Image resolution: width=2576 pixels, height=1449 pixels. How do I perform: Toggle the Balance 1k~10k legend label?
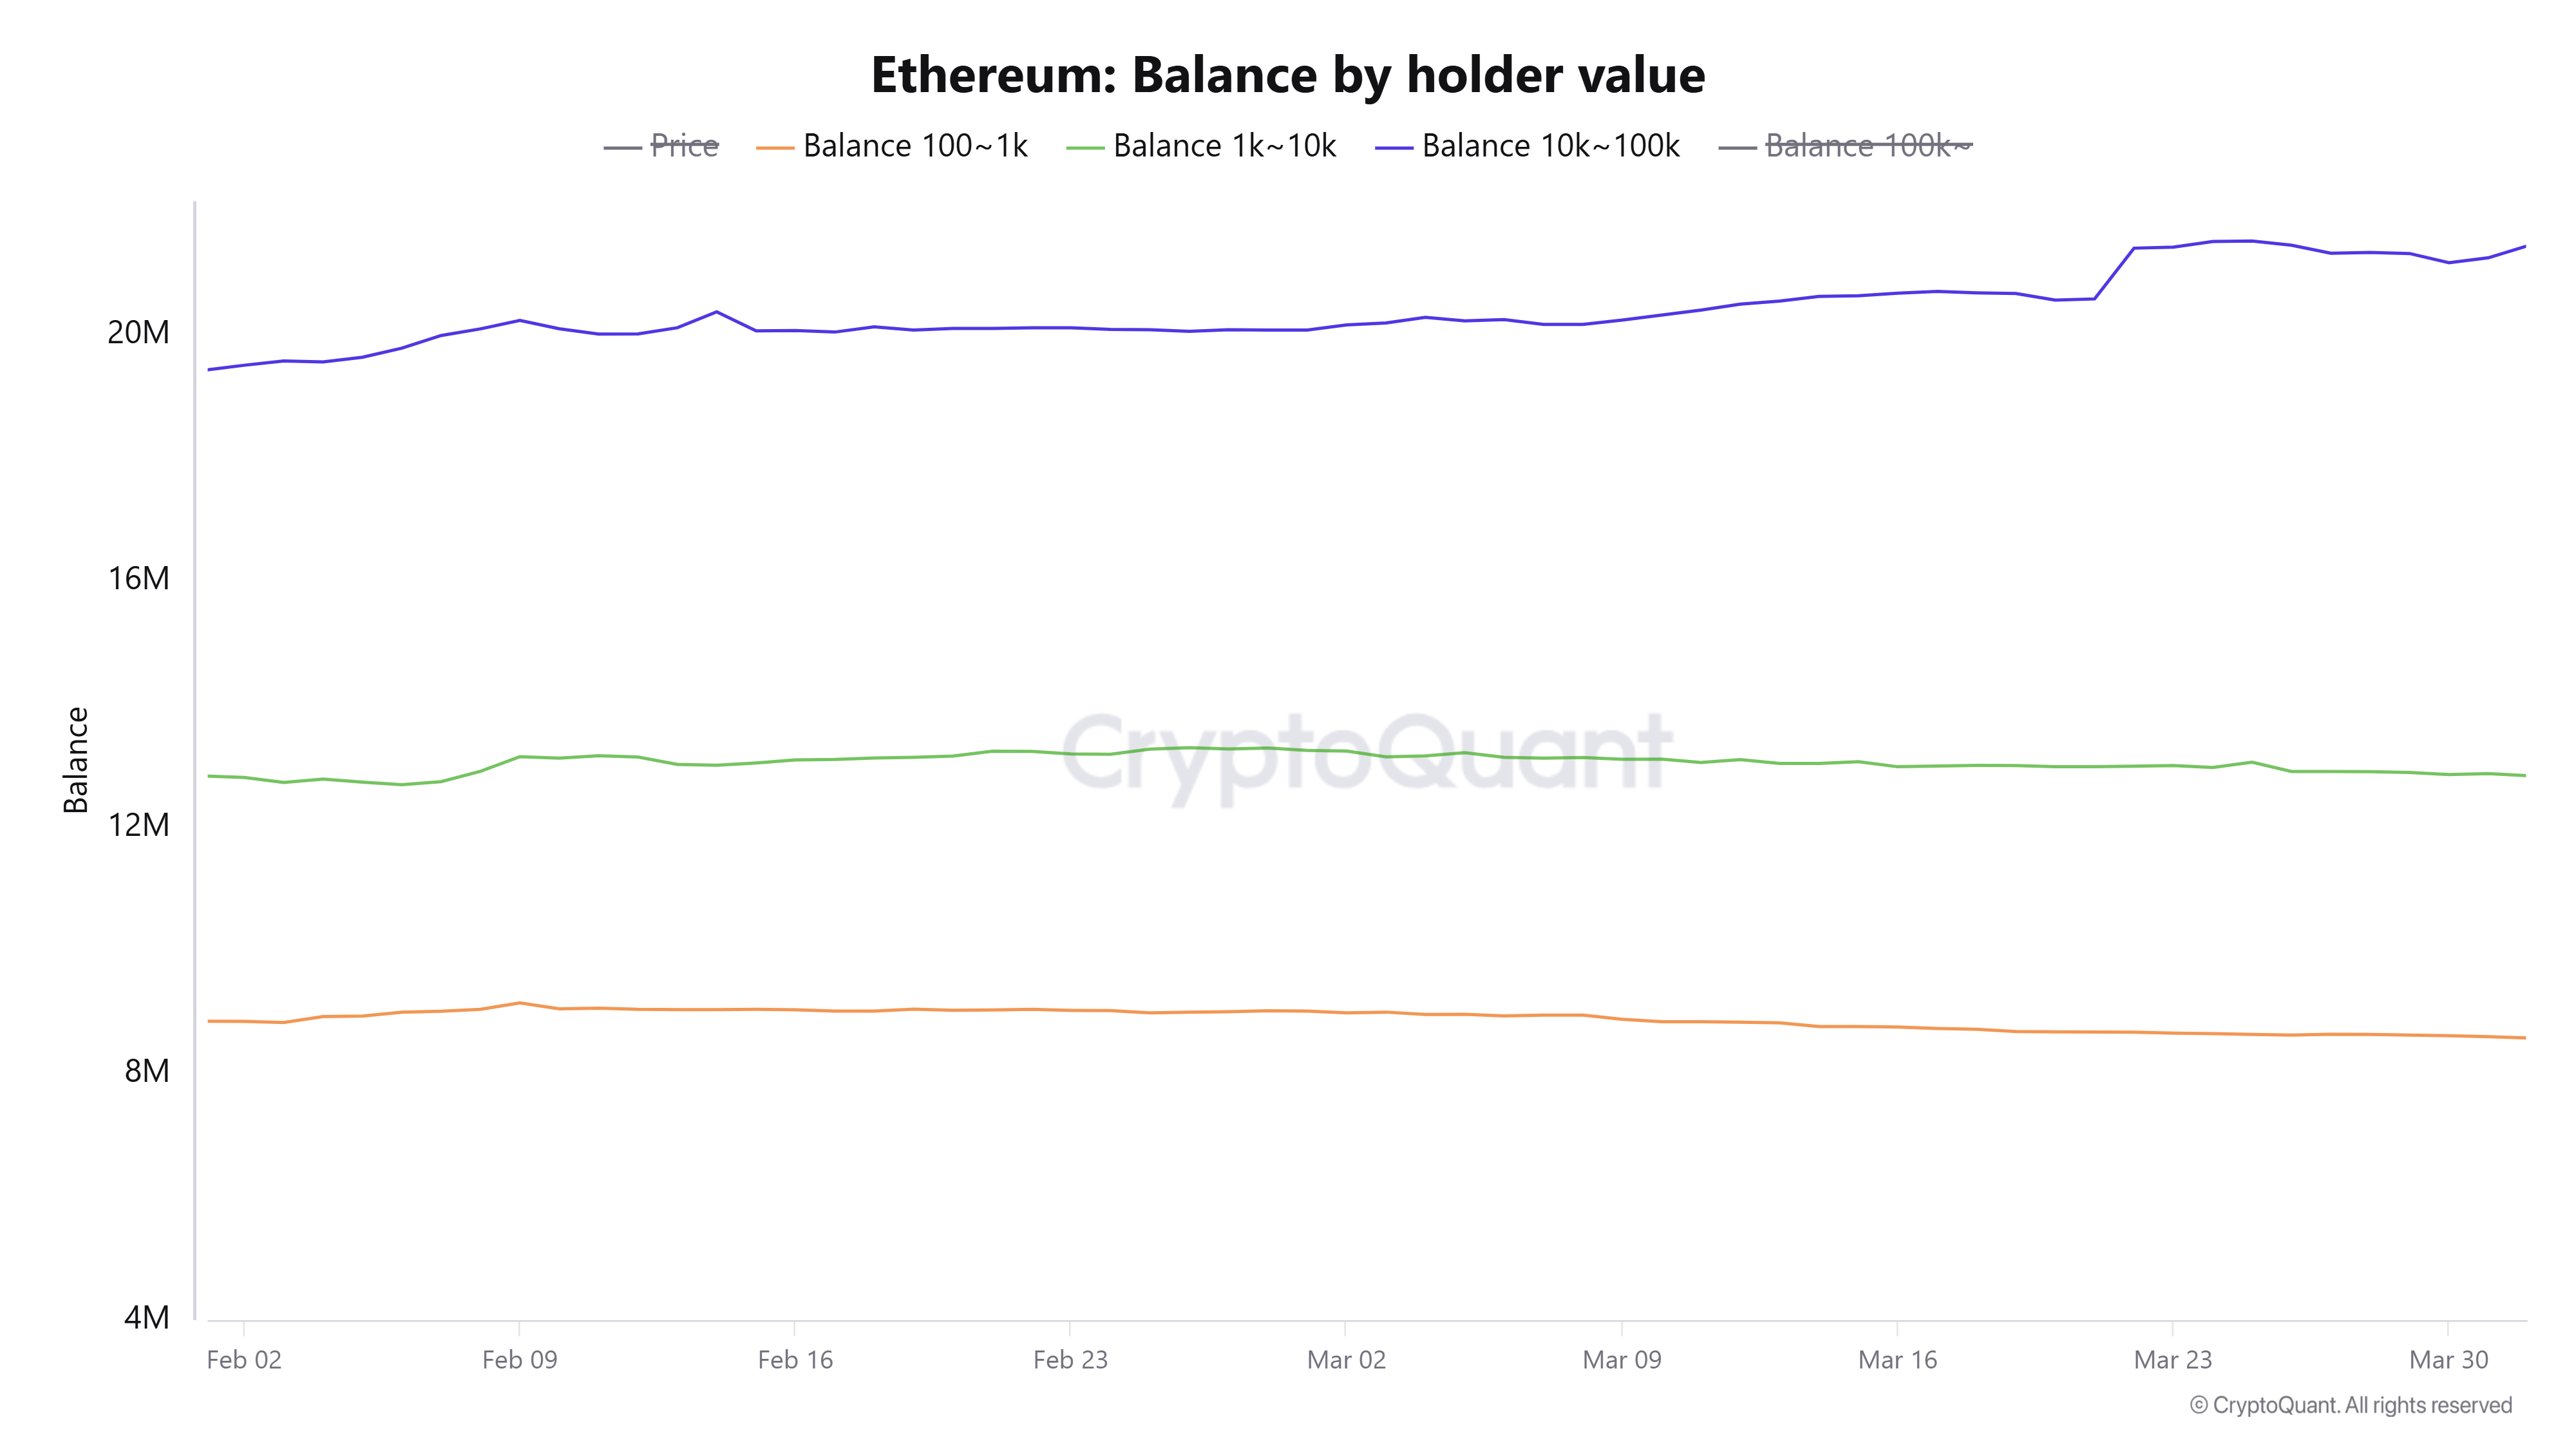point(1224,146)
